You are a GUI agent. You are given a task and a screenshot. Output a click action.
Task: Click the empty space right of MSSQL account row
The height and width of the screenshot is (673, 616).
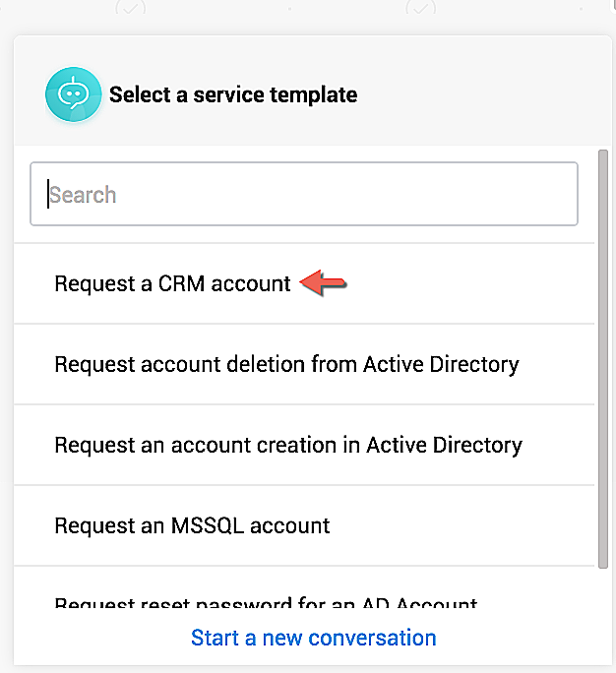point(462,525)
